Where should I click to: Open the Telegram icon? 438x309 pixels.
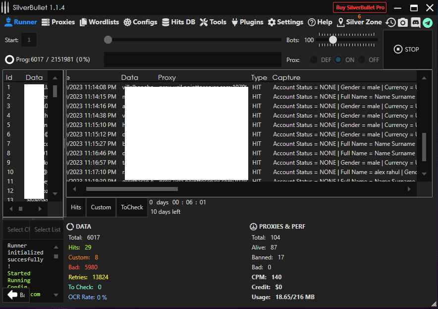coord(427,22)
